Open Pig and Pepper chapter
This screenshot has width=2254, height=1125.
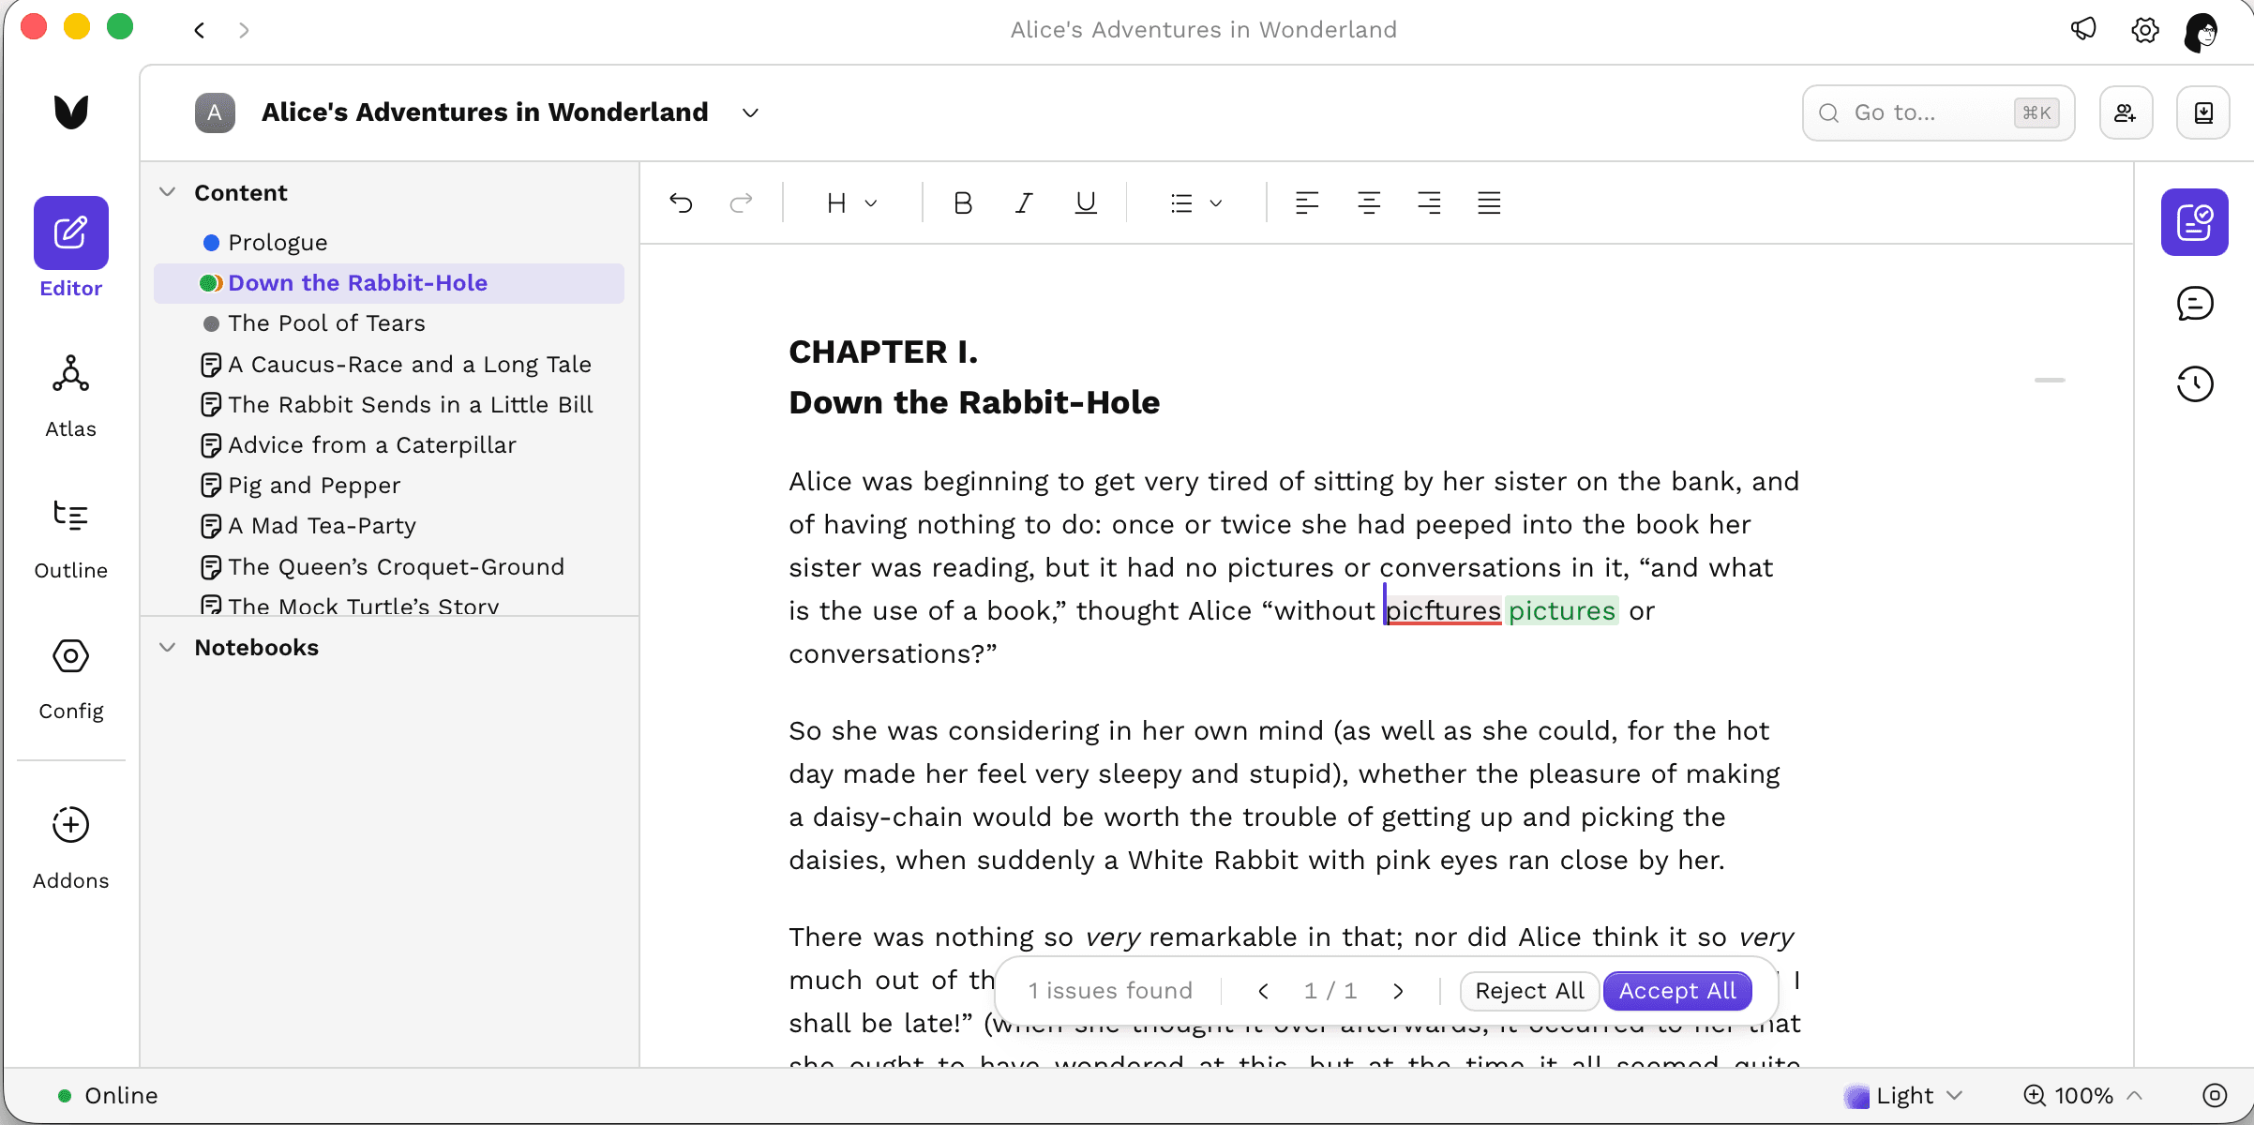pos(389,485)
